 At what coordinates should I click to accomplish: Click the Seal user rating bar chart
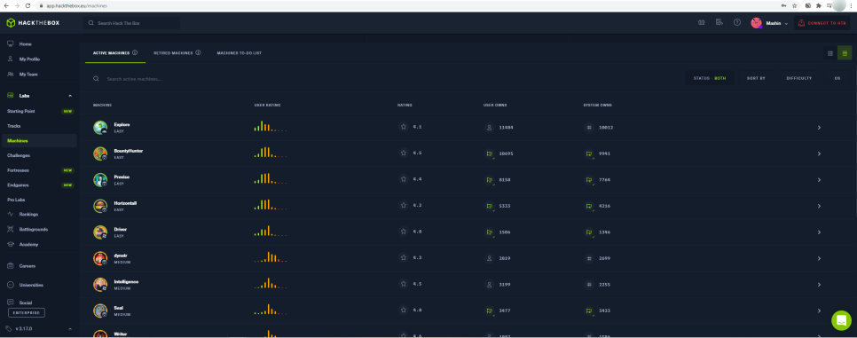[271, 310]
